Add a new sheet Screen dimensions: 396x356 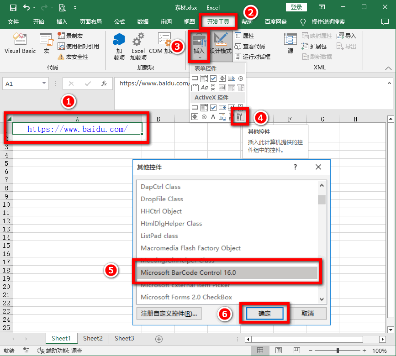[x=159, y=339]
